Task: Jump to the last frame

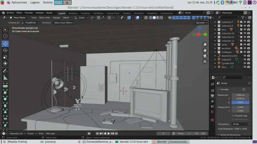Action: [x=116, y=133]
